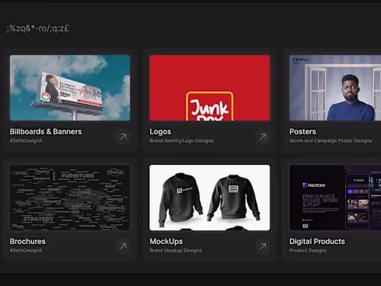Click arrow icon on MockUps card
Image resolution: width=381 pixels, height=286 pixels.
click(263, 246)
